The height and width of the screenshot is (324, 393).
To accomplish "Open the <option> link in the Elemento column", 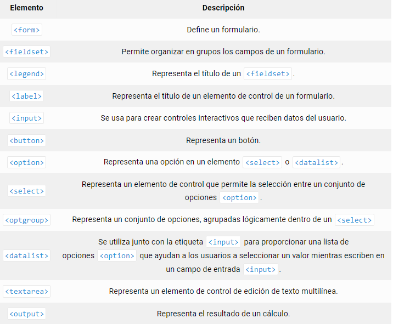I will pyautogui.click(x=26, y=162).
